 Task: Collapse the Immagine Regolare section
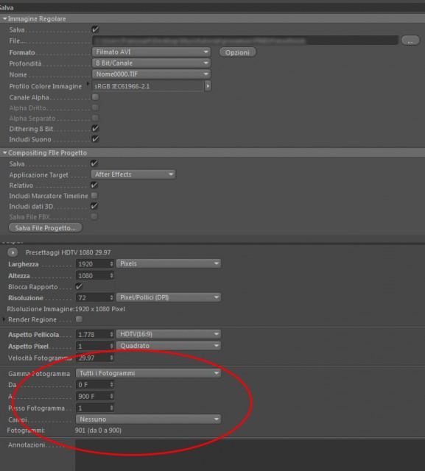point(5,18)
